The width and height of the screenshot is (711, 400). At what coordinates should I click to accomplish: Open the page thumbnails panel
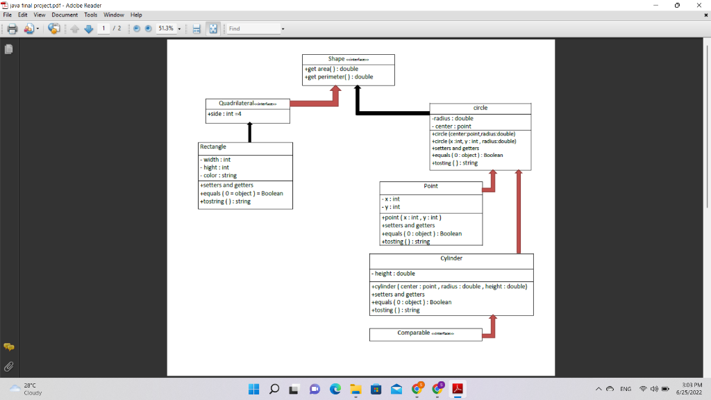[8, 49]
